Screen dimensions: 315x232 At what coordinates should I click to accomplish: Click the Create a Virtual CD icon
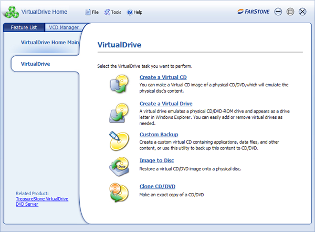click(119, 84)
